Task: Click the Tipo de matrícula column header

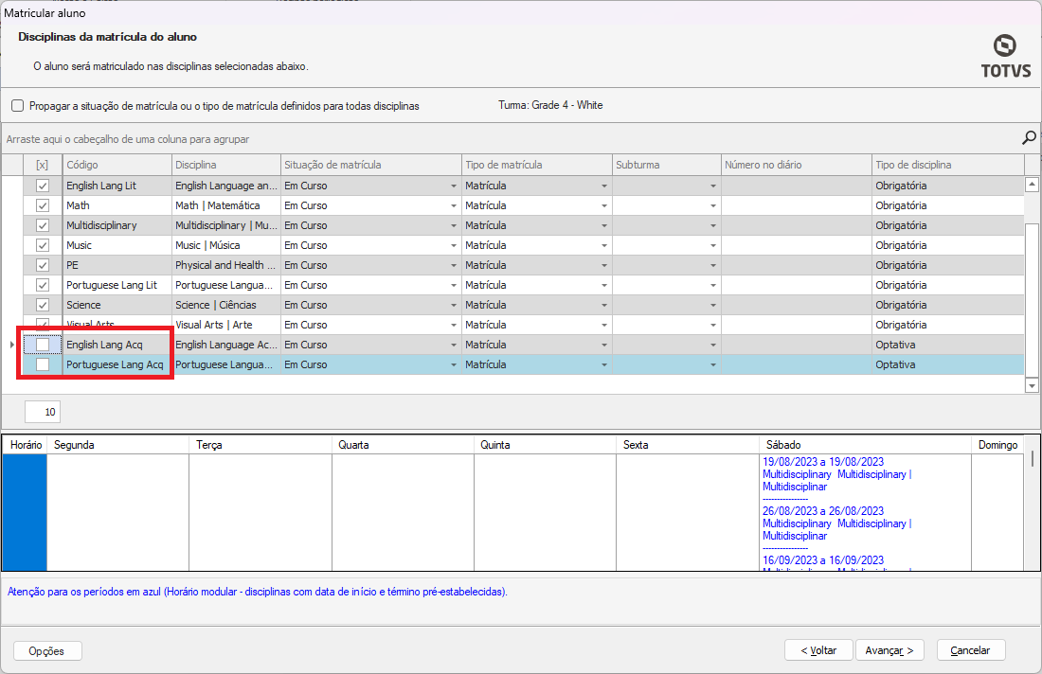Action: point(537,165)
